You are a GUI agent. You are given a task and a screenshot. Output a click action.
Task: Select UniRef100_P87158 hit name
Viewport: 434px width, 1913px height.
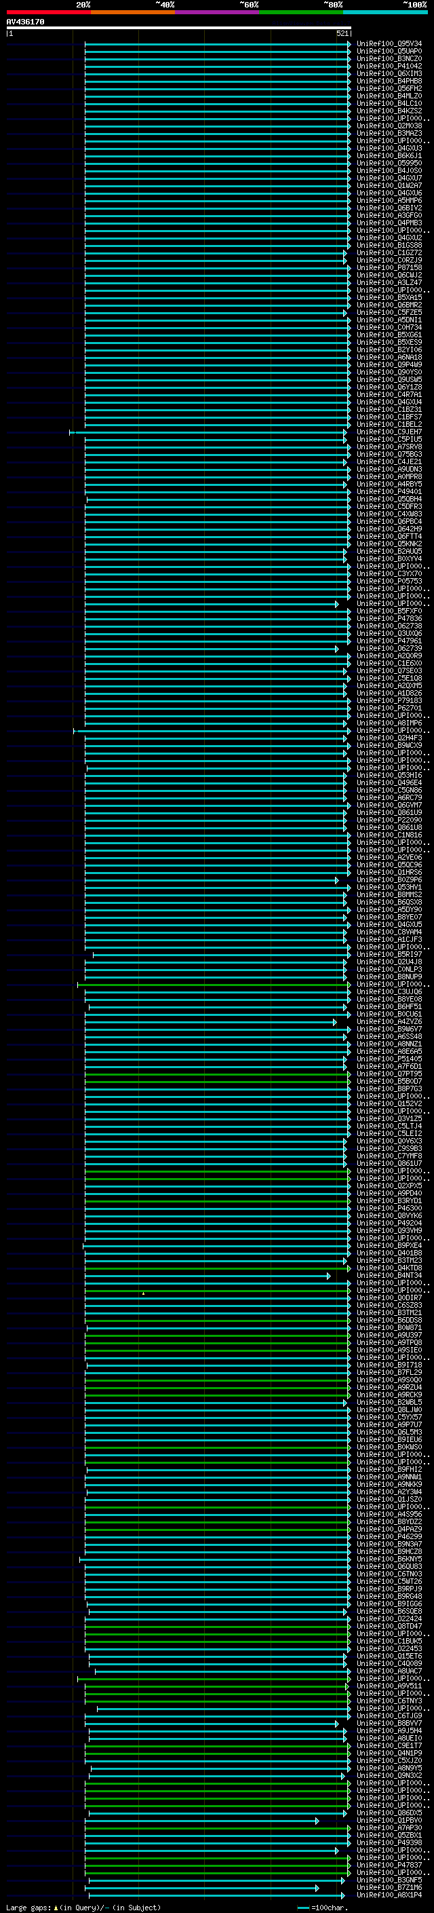(389, 268)
